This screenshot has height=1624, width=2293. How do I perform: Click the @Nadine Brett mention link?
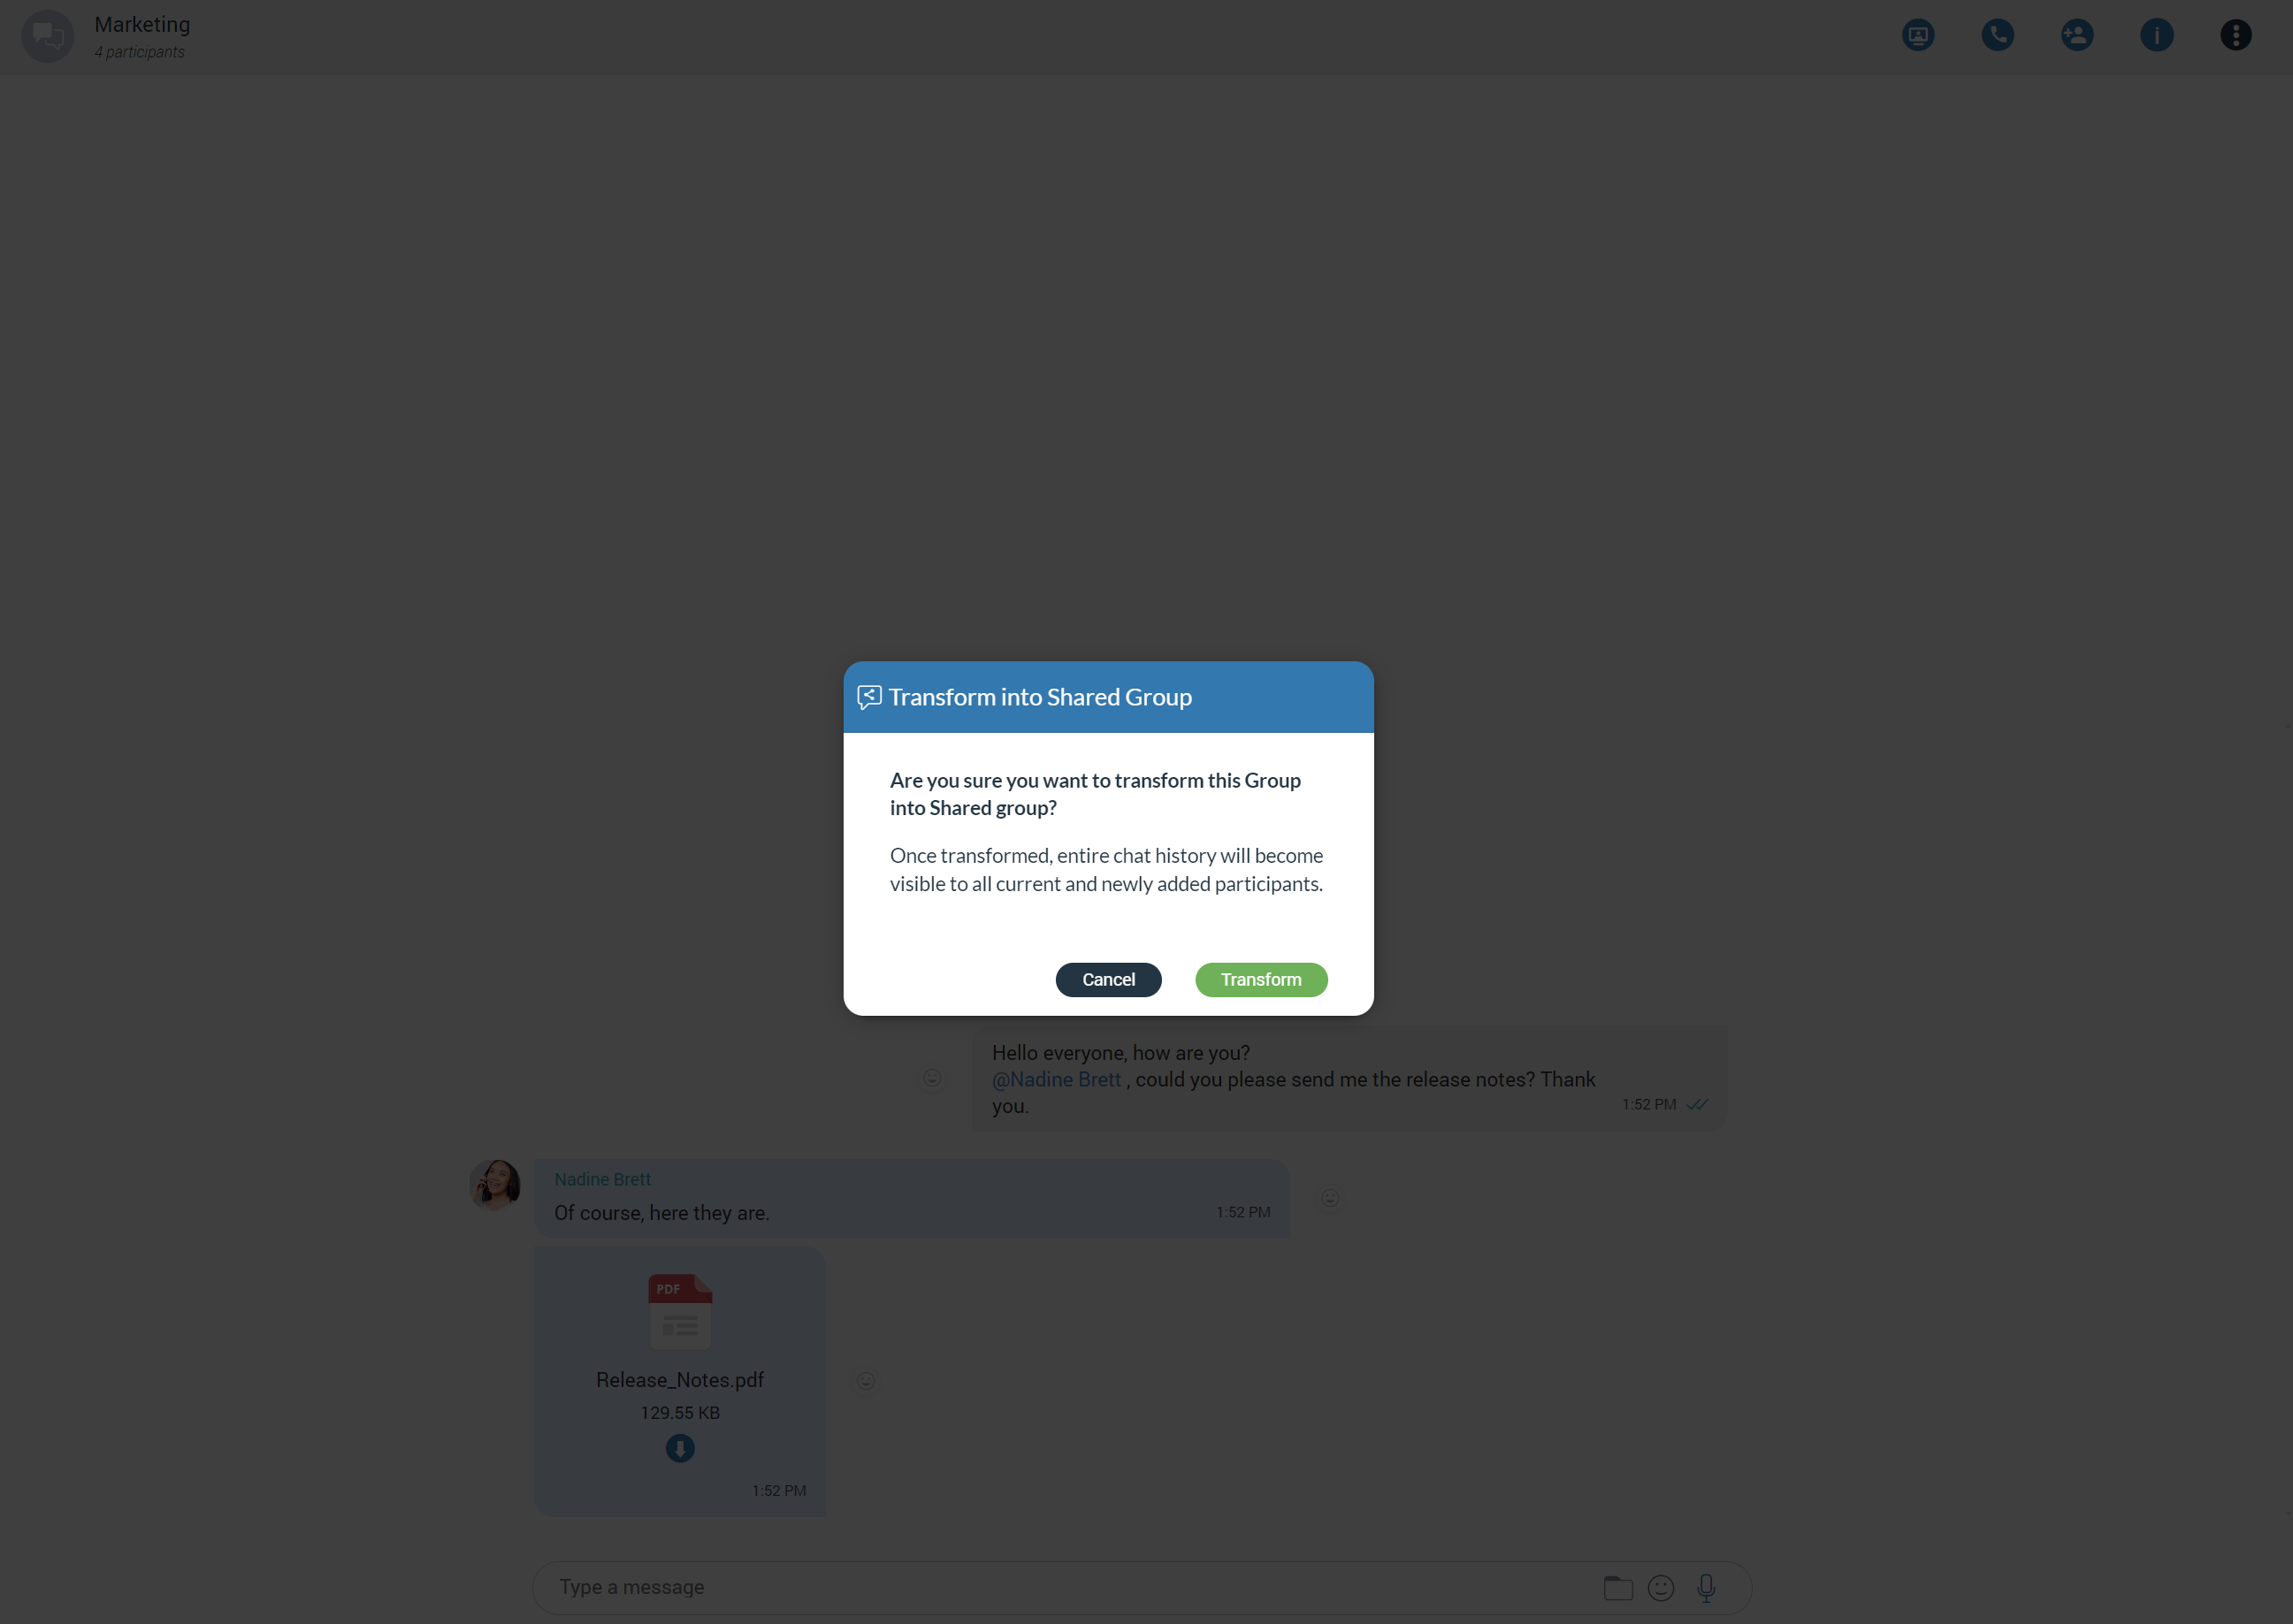click(x=1057, y=1079)
